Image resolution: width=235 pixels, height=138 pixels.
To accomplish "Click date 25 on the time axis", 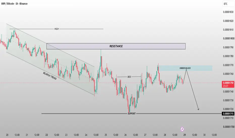I will (x=106, y=135).
